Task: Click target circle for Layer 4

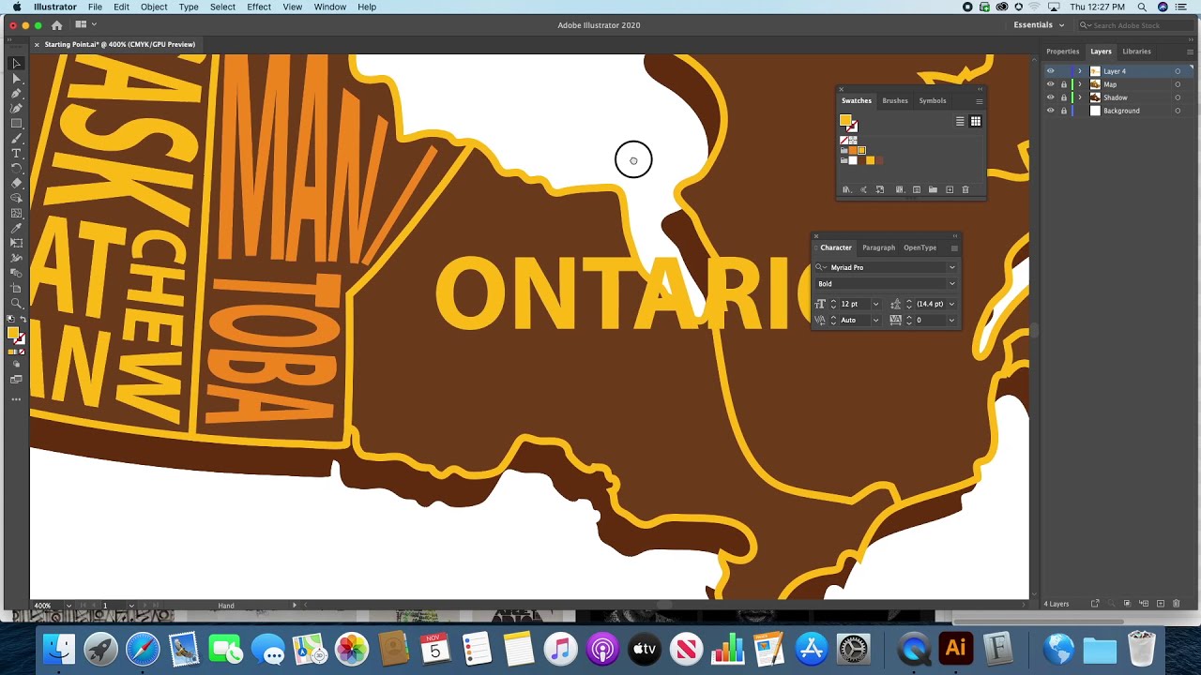Action: coord(1178,71)
